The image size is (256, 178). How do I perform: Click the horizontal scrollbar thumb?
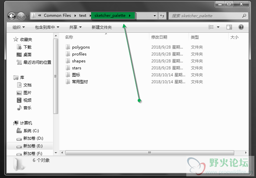click(x=150, y=153)
